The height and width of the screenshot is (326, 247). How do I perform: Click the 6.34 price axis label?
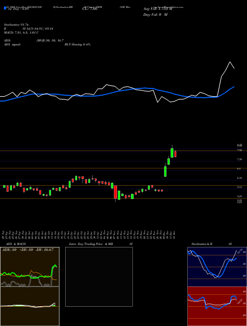[239, 178]
